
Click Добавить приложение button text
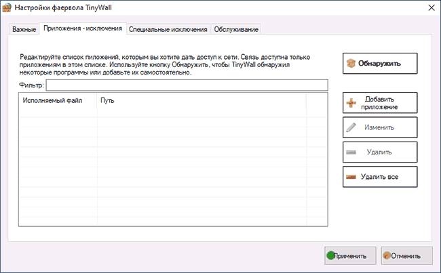coord(379,103)
